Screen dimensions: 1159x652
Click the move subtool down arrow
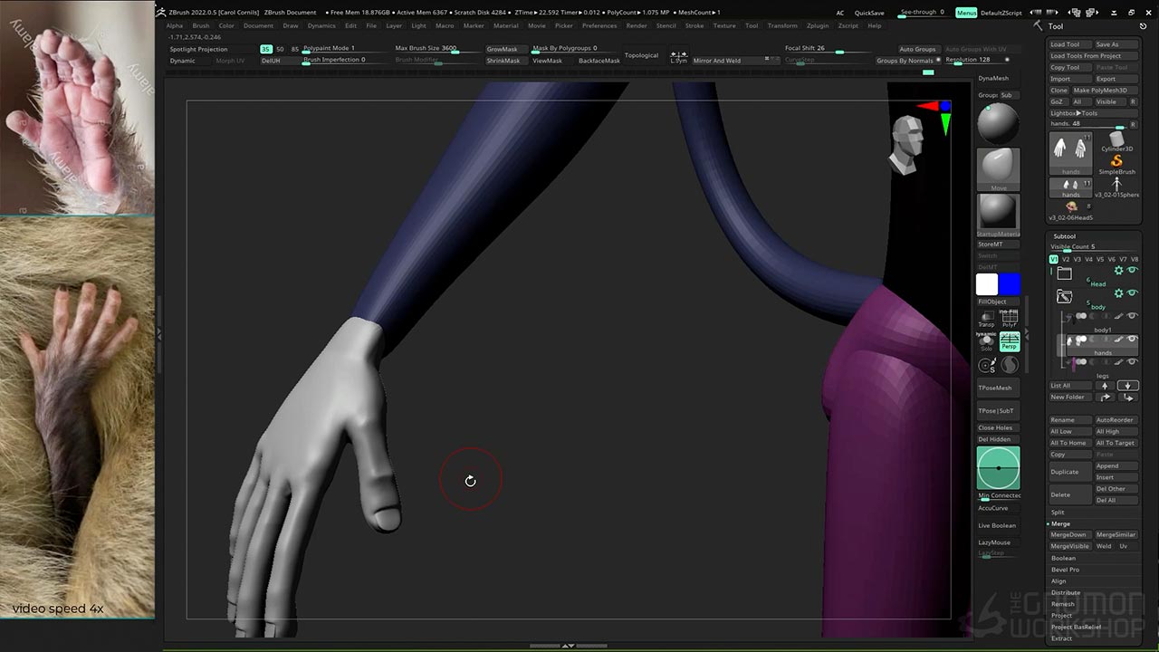pyautogui.click(x=1127, y=386)
